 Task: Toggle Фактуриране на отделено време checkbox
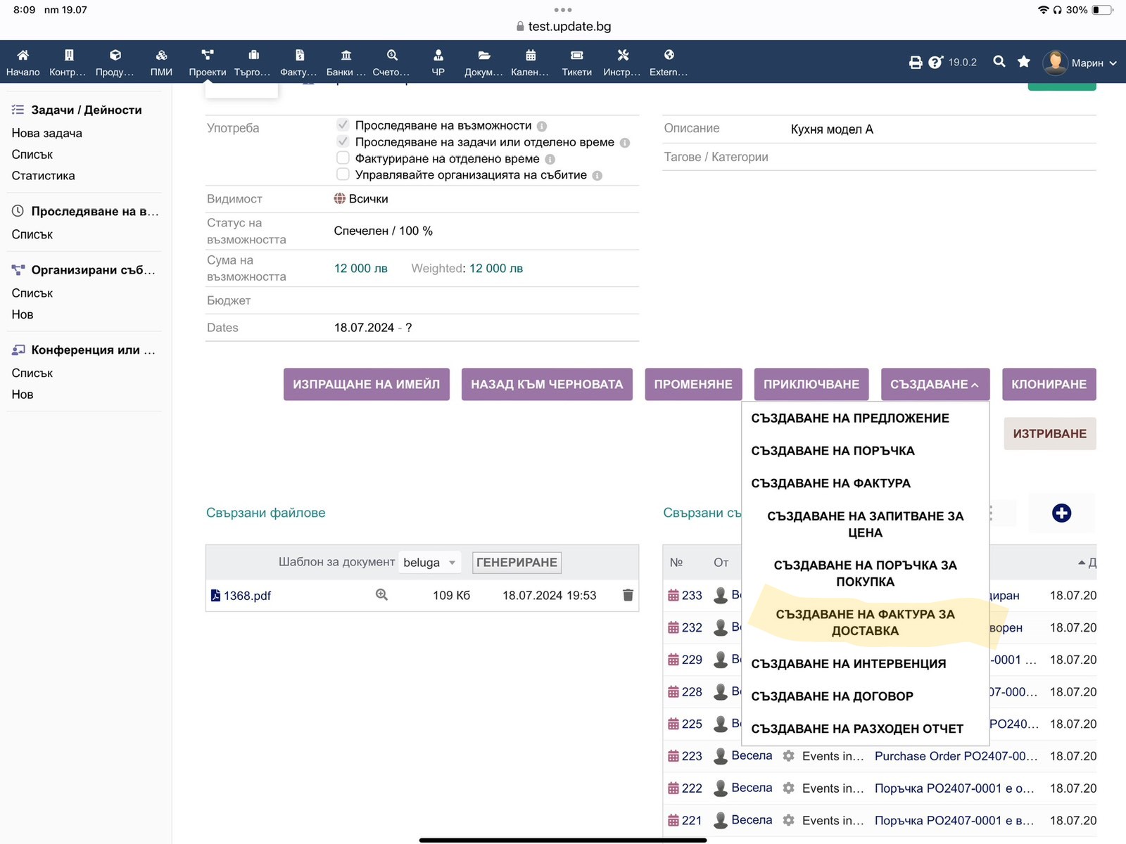pyautogui.click(x=343, y=158)
